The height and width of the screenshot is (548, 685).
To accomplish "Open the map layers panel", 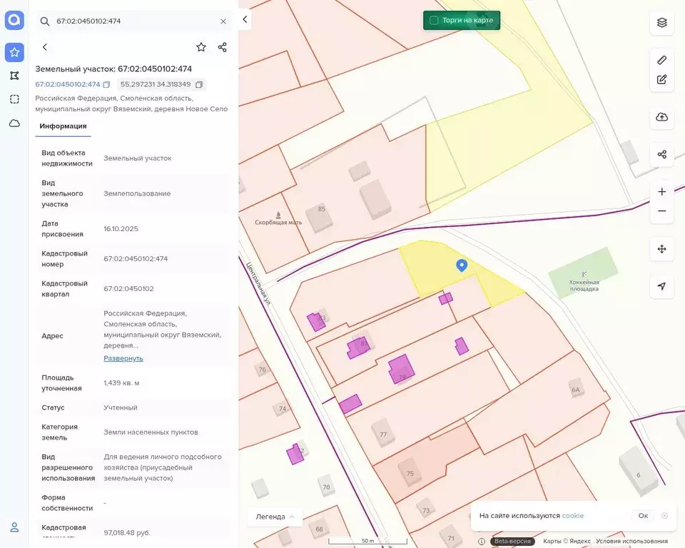I will click(662, 22).
